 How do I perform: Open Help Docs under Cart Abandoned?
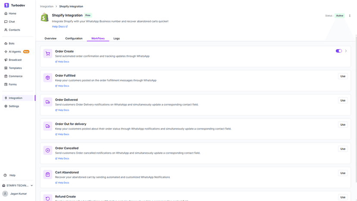tap(62, 182)
